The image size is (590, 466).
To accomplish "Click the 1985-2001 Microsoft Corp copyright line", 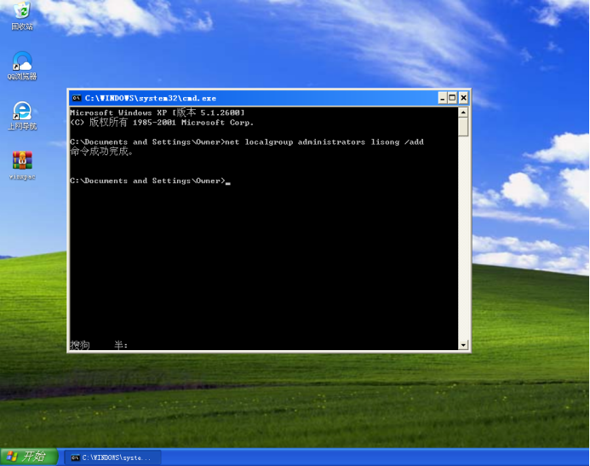I will (x=162, y=123).
